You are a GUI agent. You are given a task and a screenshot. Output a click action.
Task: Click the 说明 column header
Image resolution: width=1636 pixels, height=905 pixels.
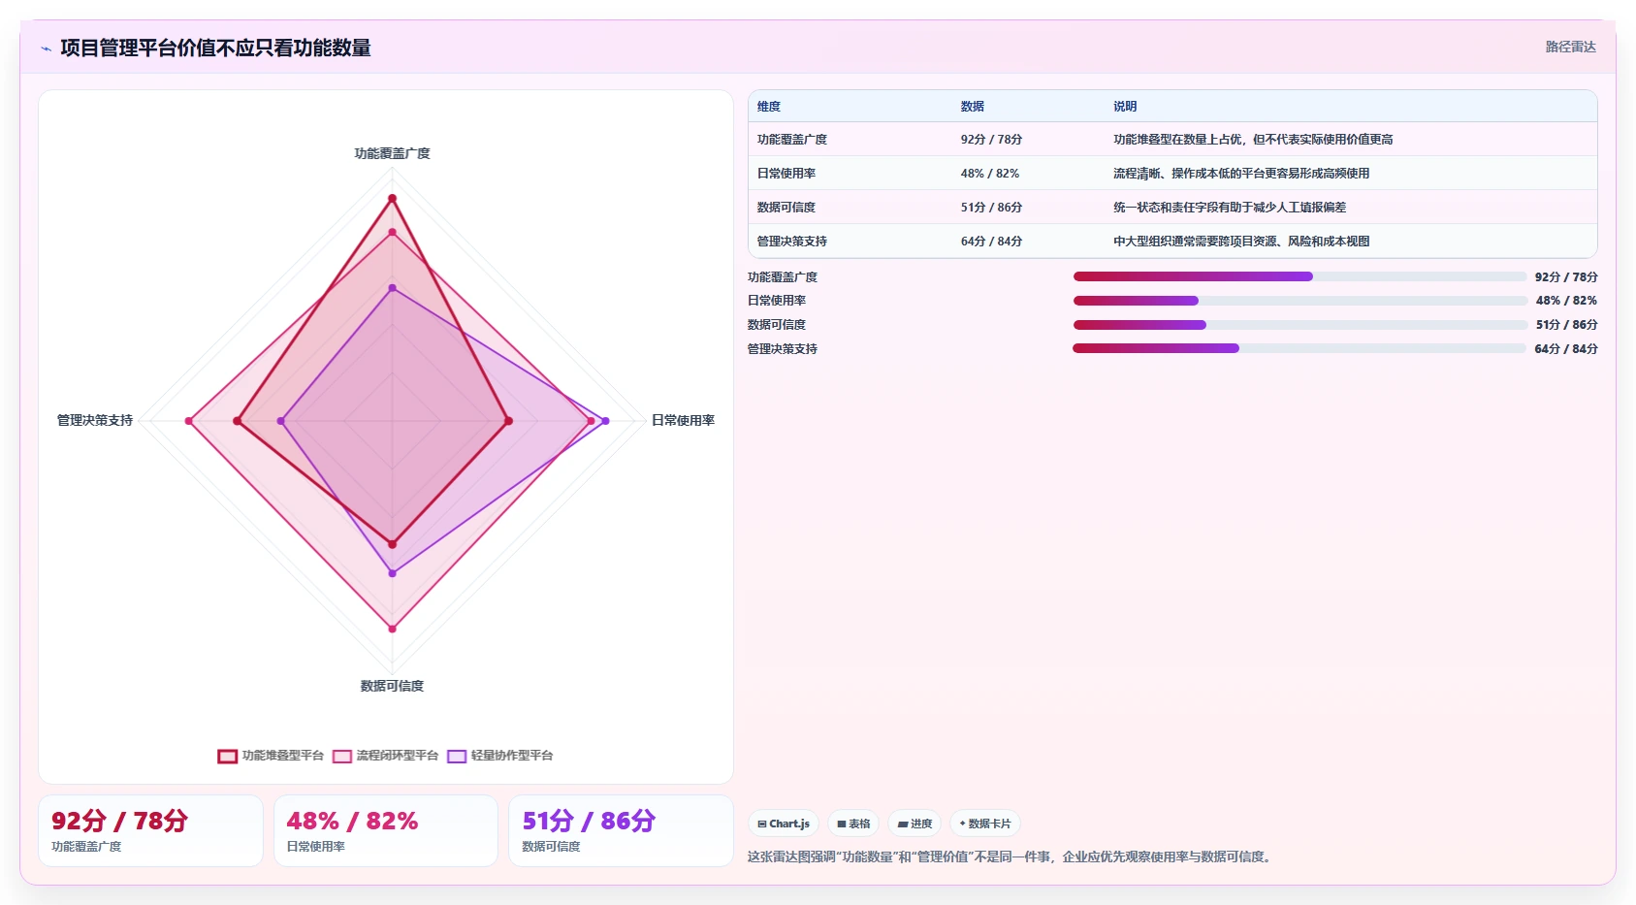point(1125,107)
